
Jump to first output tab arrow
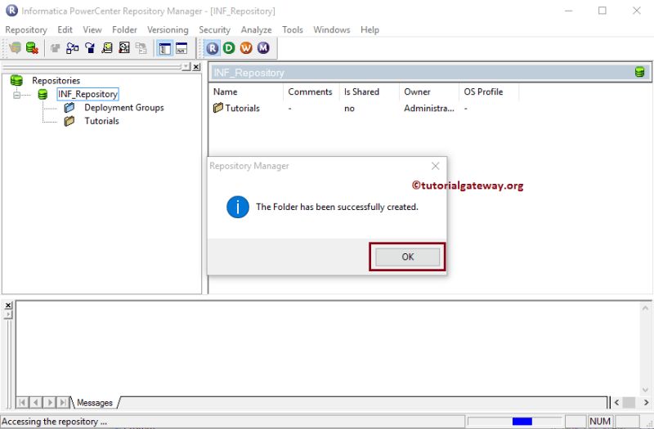[23, 403]
